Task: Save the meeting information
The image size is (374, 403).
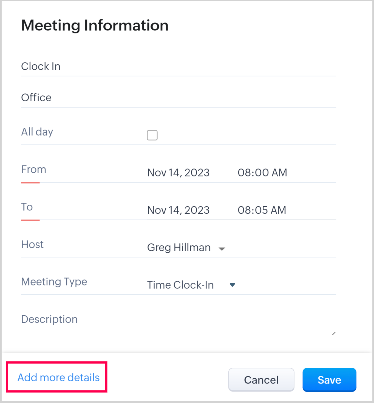Action: click(329, 380)
